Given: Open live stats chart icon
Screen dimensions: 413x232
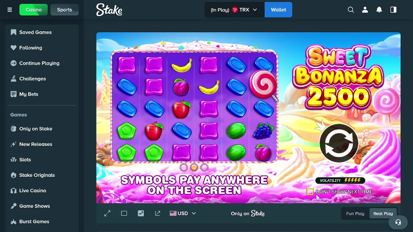Looking at the screenshot, I should pos(141,213).
